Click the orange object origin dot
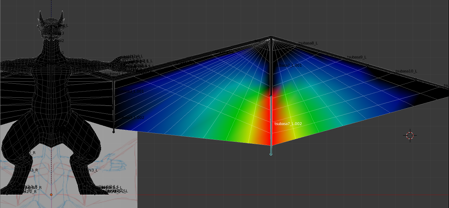The width and height of the screenshot is (449, 208). click(51, 195)
